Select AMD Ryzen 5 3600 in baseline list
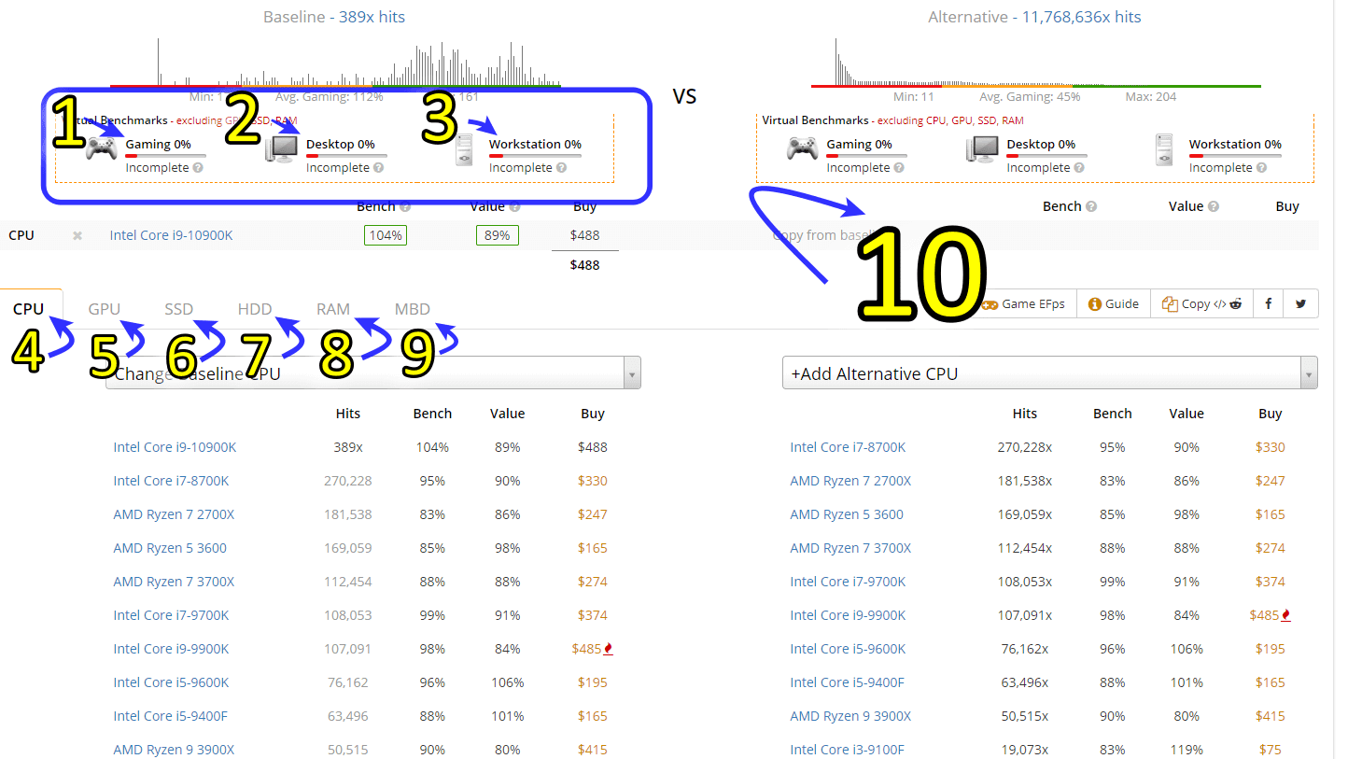The height and width of the screenshot is (759, 1348). [170, 548]
